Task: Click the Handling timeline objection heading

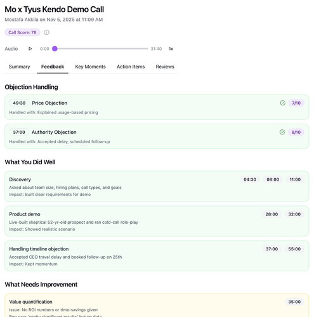Action: 39,249
